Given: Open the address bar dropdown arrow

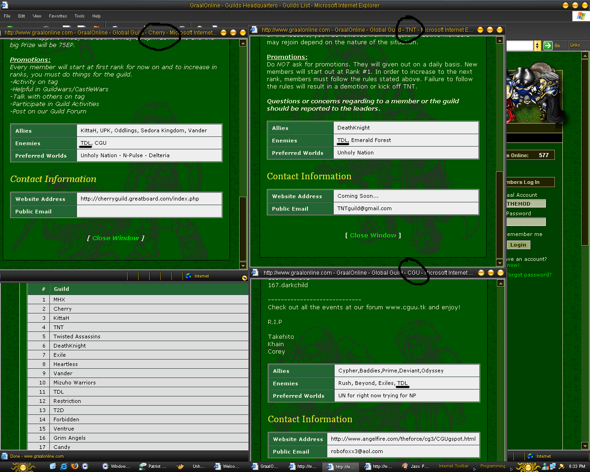Looking at the screenshot, I should (537, 45).
